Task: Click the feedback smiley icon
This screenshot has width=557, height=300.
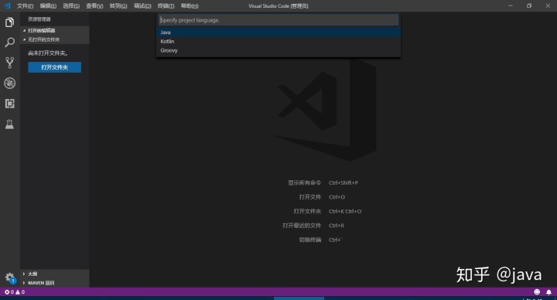Action: pyautogui.click(x=537, y=291)
